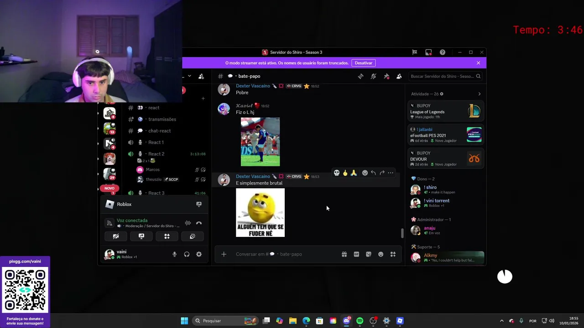Start an activity from the voice panel
This screenshot has height=328, width=584.
click(167, 236)
